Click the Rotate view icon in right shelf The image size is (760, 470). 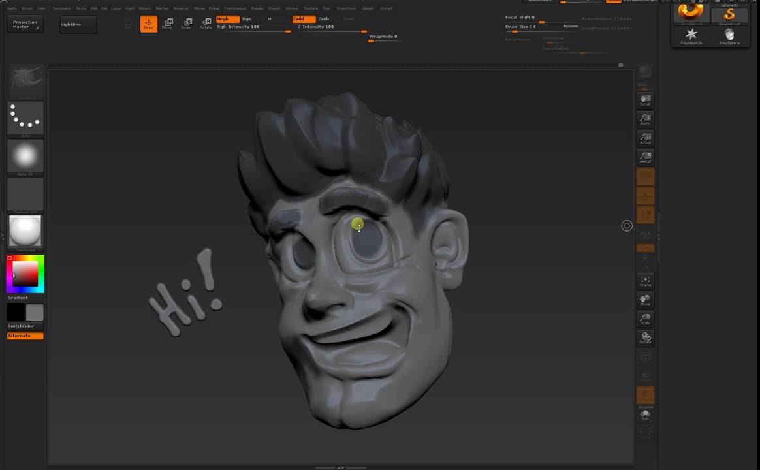645,337
